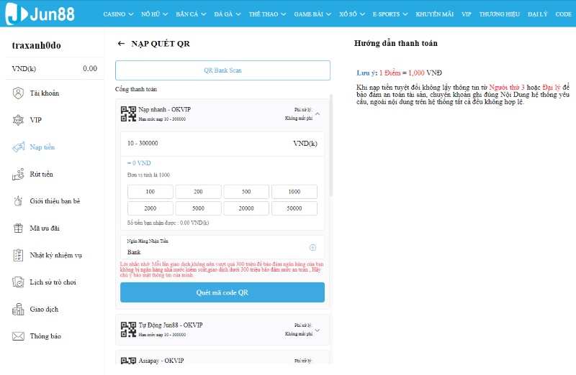Click the payment gateway list scrollbar
Screen dimensions: 576x375
click(x=331, y=145)
